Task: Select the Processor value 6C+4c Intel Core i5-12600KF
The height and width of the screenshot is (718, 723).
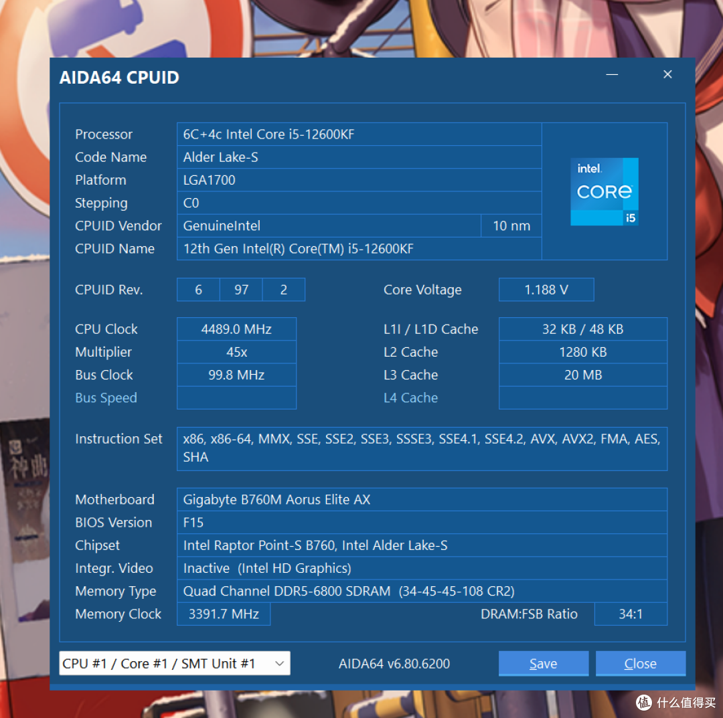Action: pos(359,134)
